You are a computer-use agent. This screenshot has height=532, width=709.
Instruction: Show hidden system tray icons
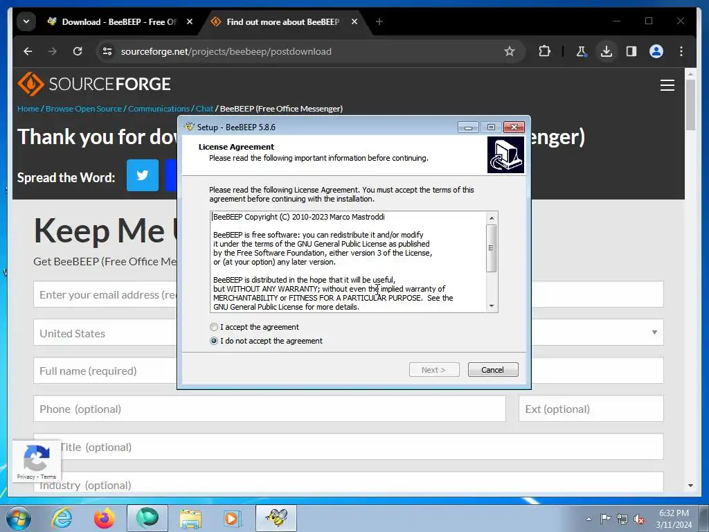[x=589, y=519]
